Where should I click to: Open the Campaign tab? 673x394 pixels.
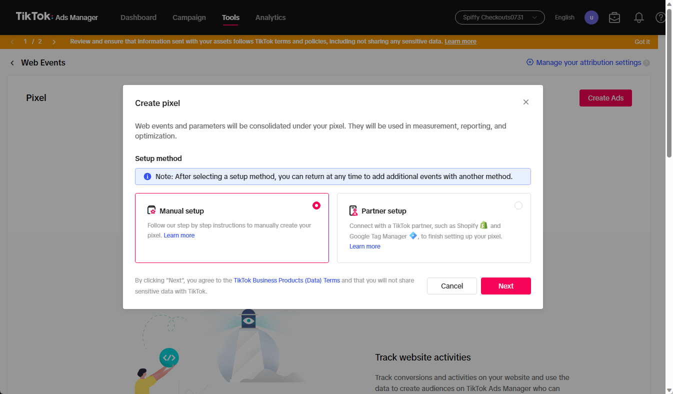click(189, 17)
